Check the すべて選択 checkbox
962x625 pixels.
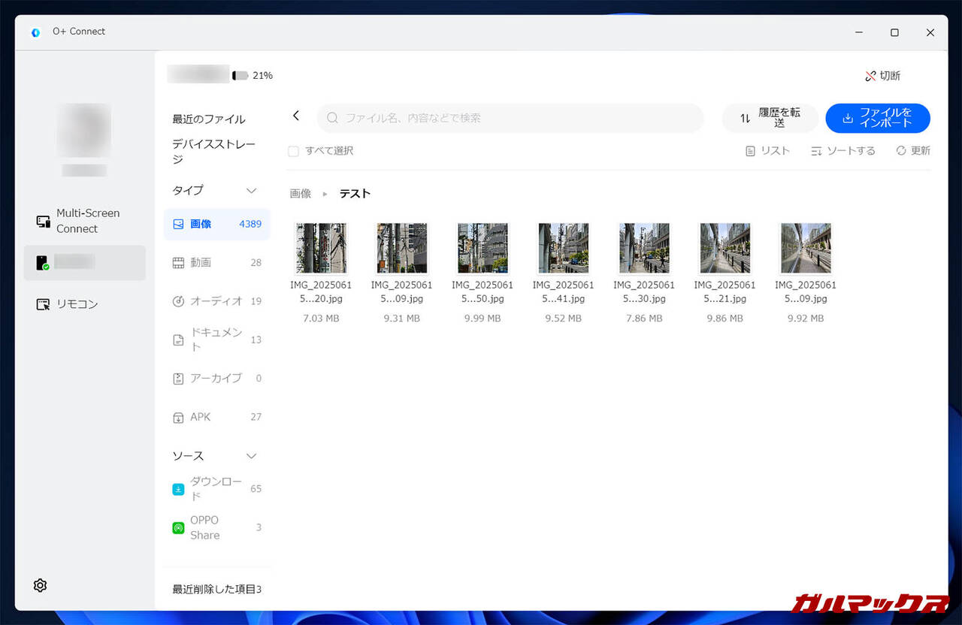[294, 151]
